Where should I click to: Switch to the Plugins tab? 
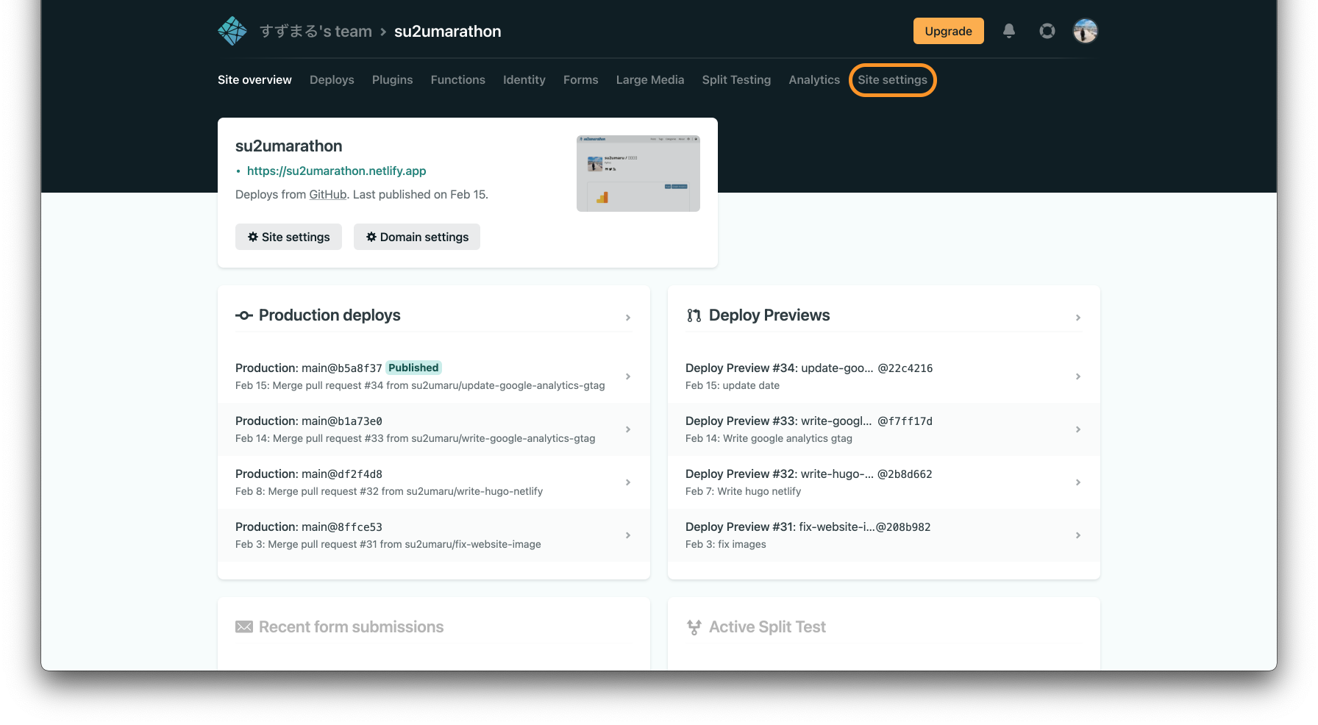393,79
